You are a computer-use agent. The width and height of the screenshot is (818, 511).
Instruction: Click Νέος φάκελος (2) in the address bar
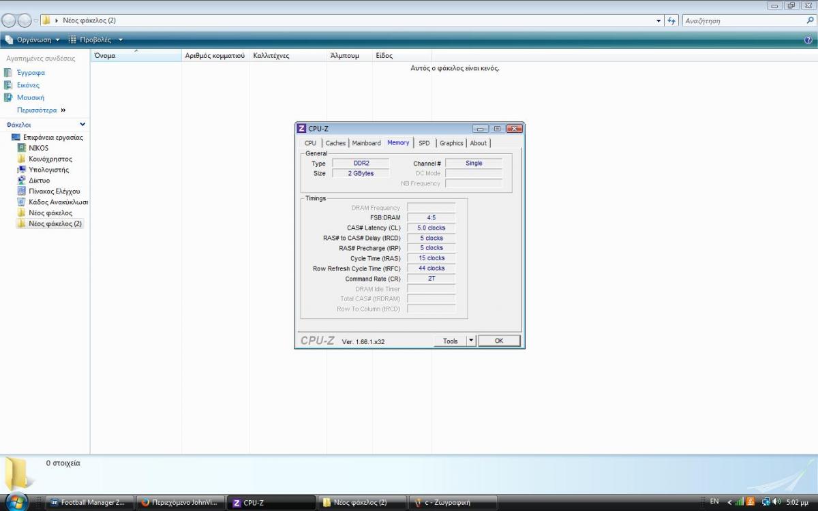pyautogui.click(x=89, y=20)
